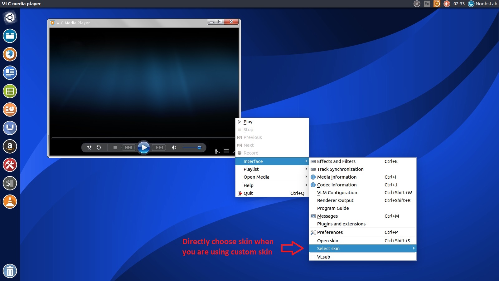This screenshot has height=281, width=499.
Task: Skip to the next track in player
Action: [159, 147]
